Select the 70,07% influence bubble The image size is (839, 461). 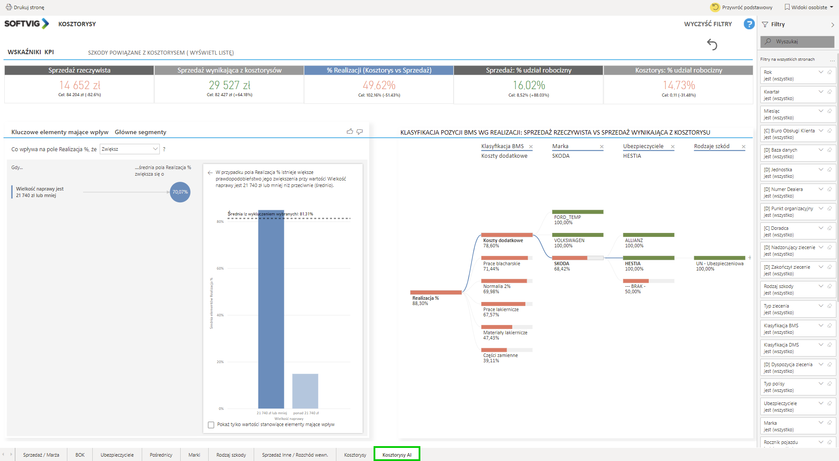click(180, 192)
